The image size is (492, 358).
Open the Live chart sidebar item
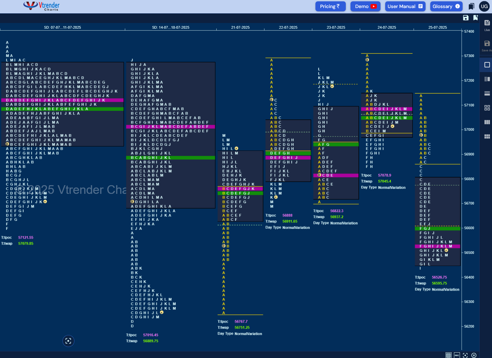pos(487,25)
